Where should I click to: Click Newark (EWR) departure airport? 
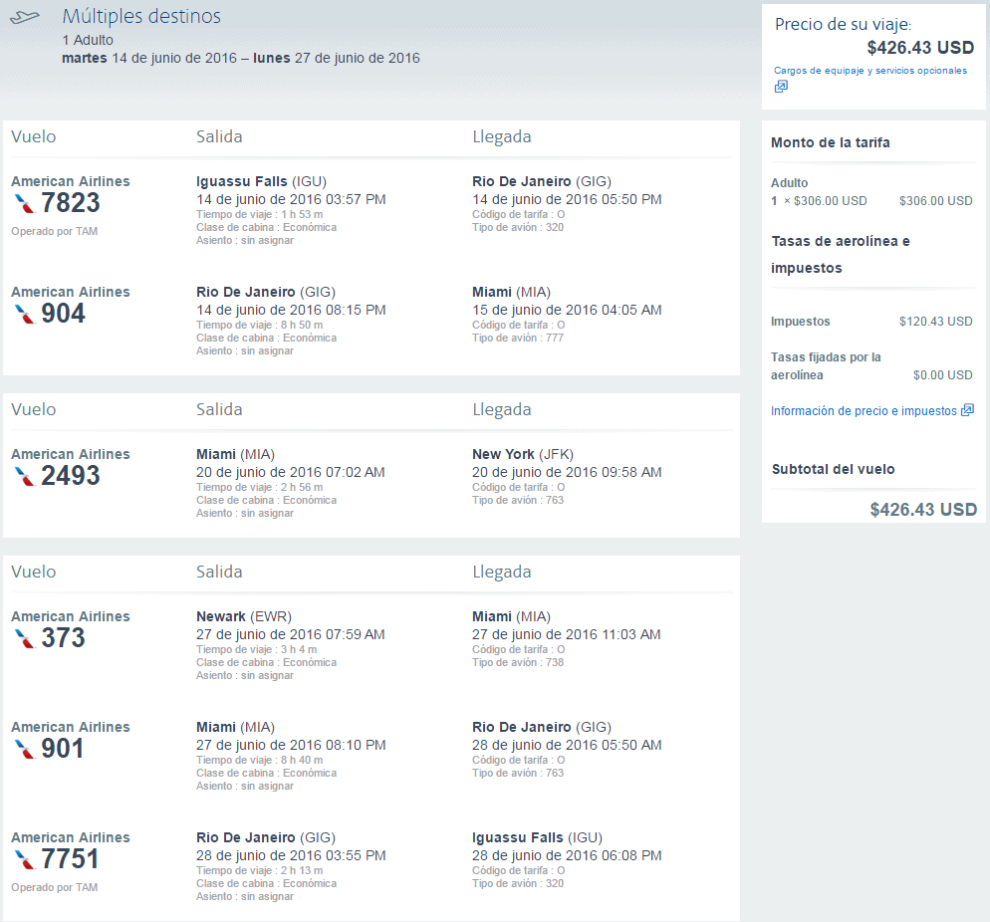click(x=244, y=616)
